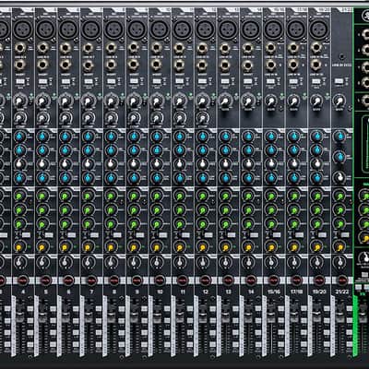Viewport: 369px width, 369px height.
Task: Toggle the low-cut switch on channel 9
Action: tap(134, 81)
